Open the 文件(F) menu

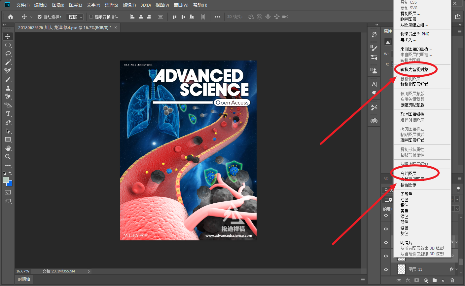coord(23,5)
